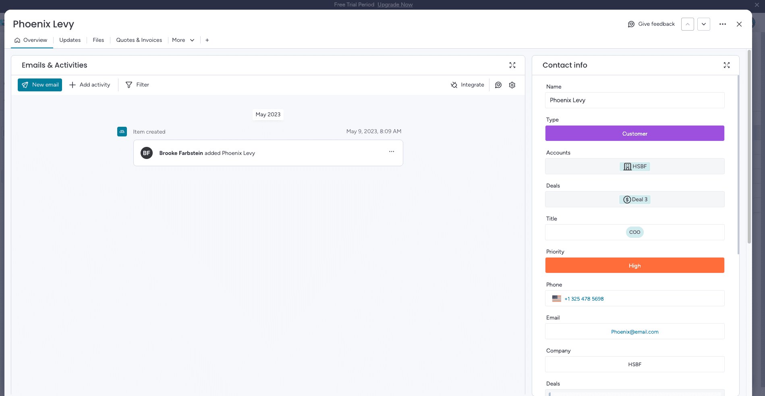Image resolution: width=765 pixels, height=396 pixels.
Task: Open the Filter option in activities toolbar
Action: (x=137, y=85)
